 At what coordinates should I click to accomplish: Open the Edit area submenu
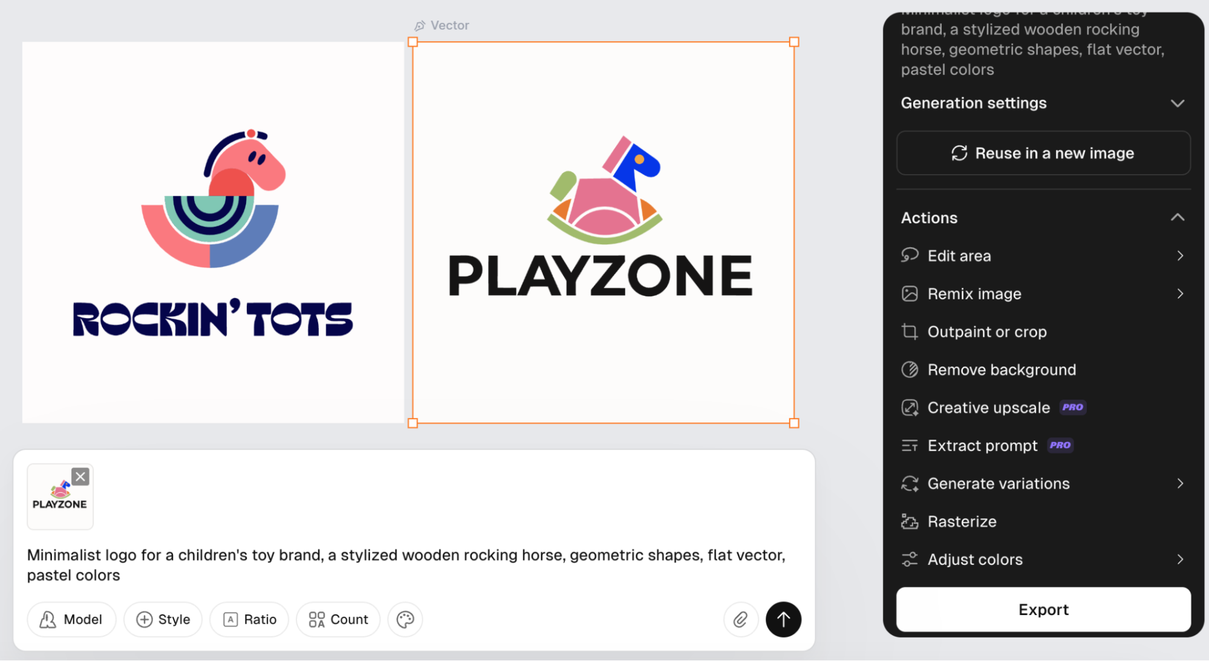coord(1043,256)
